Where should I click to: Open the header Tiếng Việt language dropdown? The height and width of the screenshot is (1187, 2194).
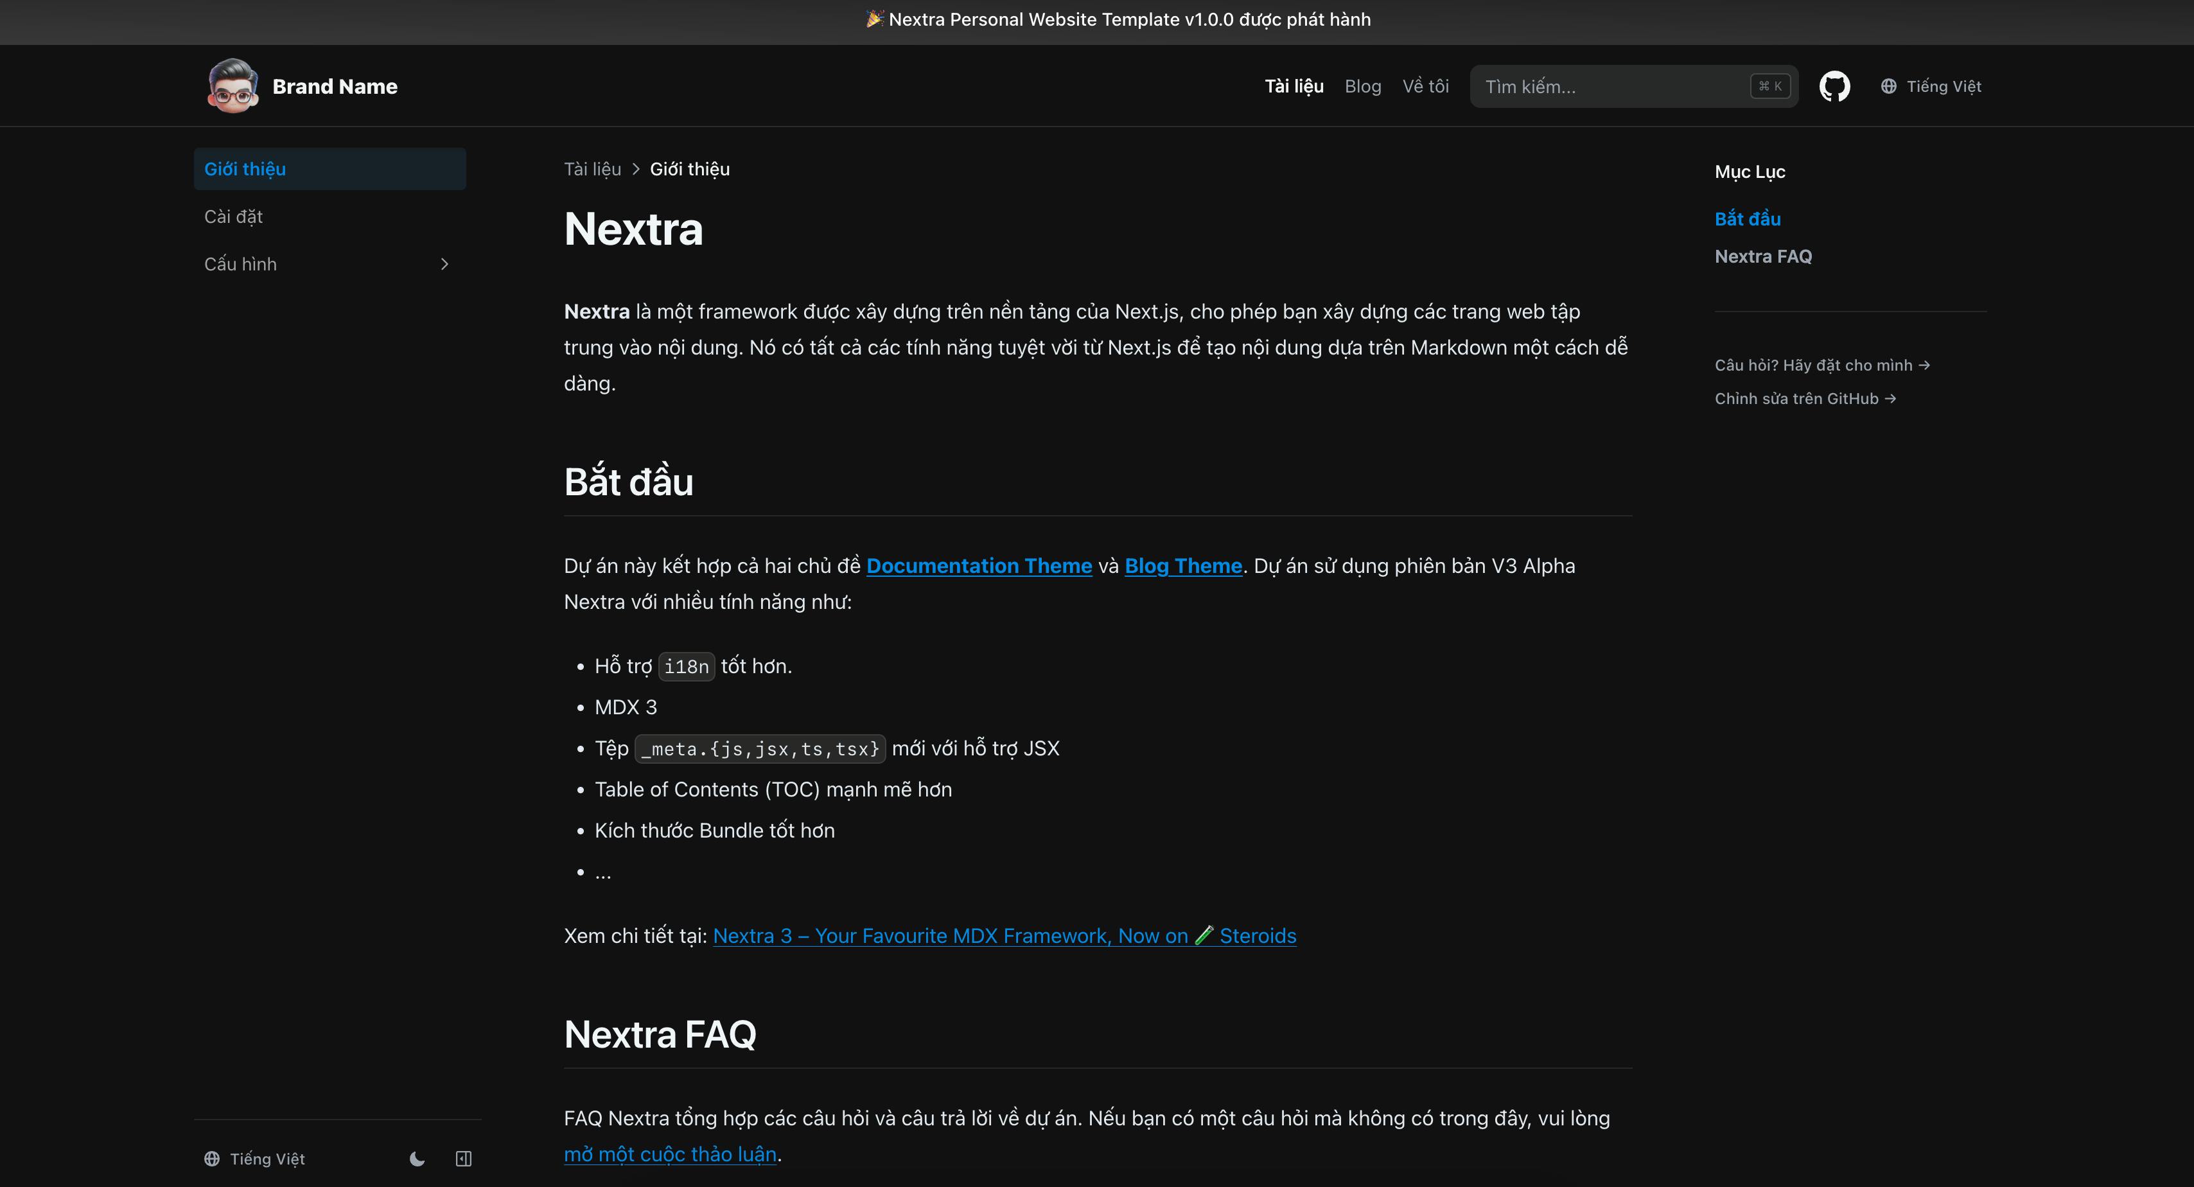[x=1931, y=86]
